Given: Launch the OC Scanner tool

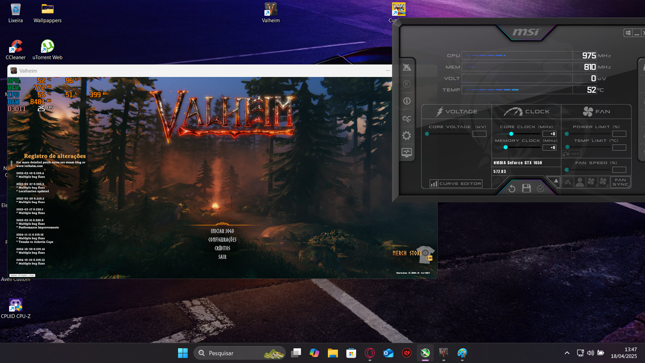Looking at the screenshot, I should [406, 119].
